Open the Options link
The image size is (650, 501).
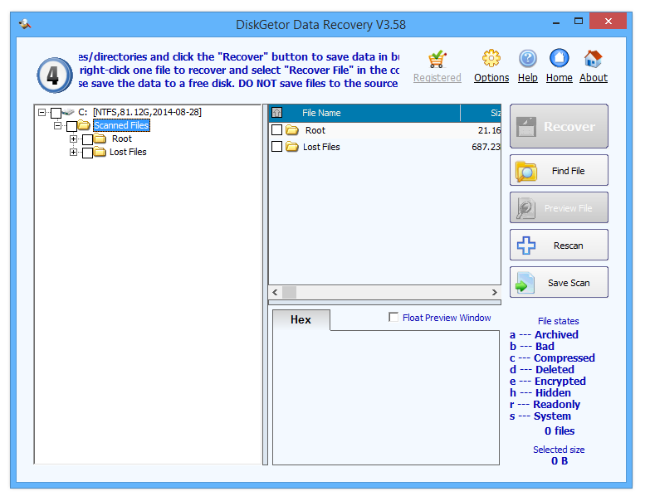click(x=491, y=78)
